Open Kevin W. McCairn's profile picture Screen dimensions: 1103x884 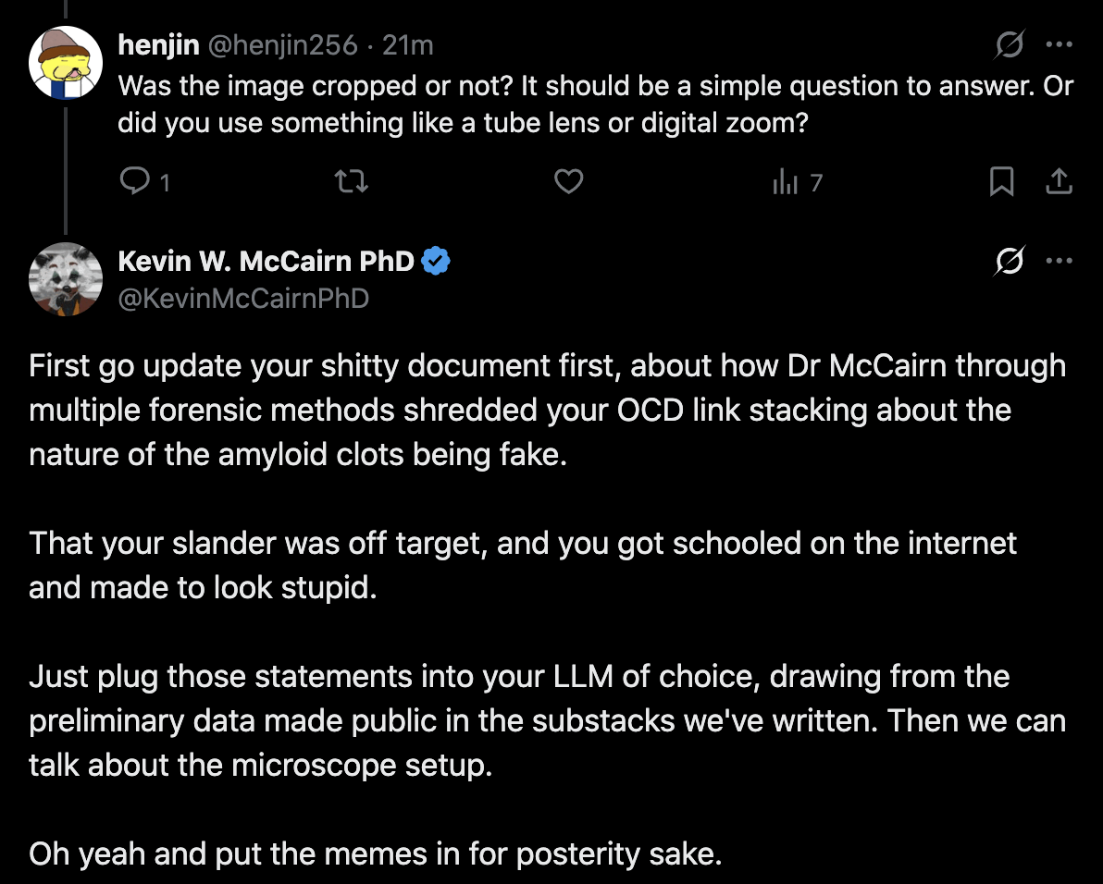point(65,280)
